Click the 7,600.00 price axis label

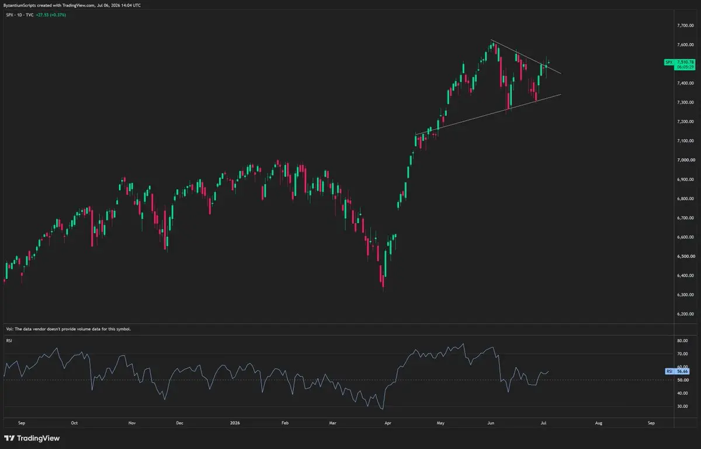685,45
